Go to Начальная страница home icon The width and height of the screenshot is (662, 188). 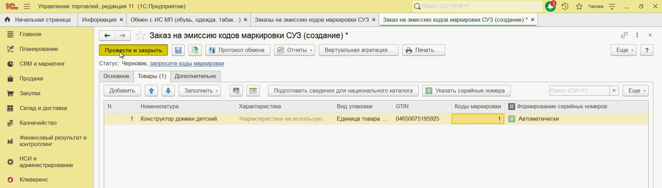(7, 20)
